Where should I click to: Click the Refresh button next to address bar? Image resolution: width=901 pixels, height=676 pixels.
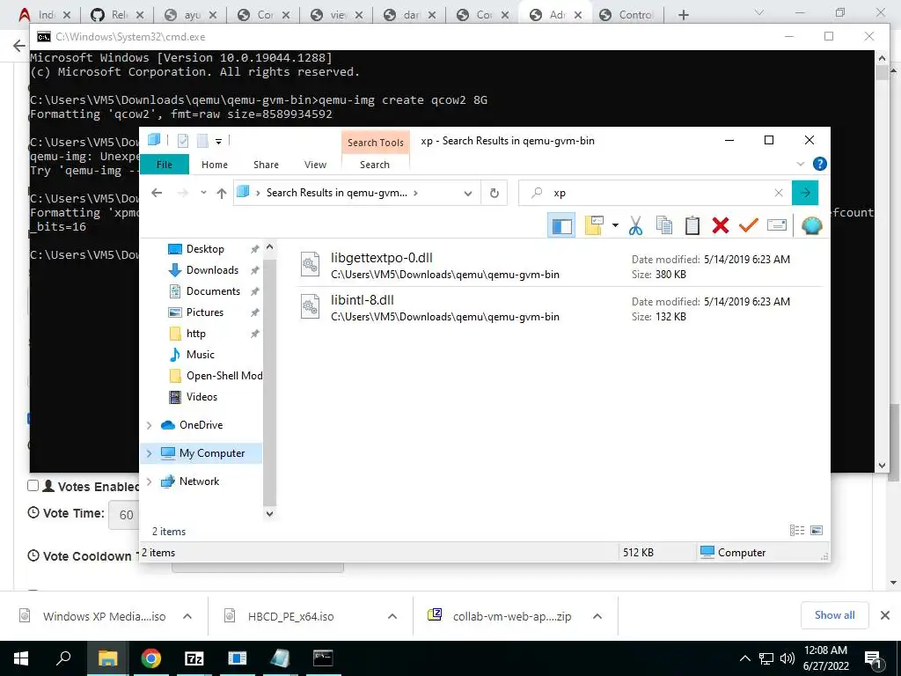click(x=494, y=193)
